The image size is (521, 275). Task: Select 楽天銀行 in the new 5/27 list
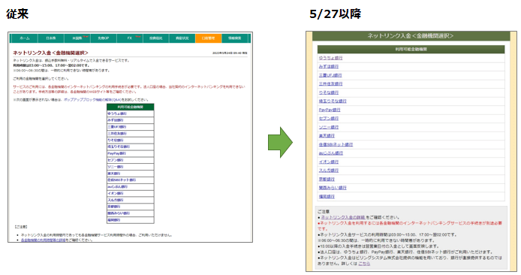coord(327,136)
